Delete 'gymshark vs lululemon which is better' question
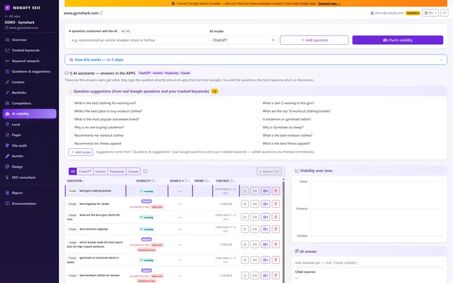The image size is (453, 283). [x=276, y=260]
